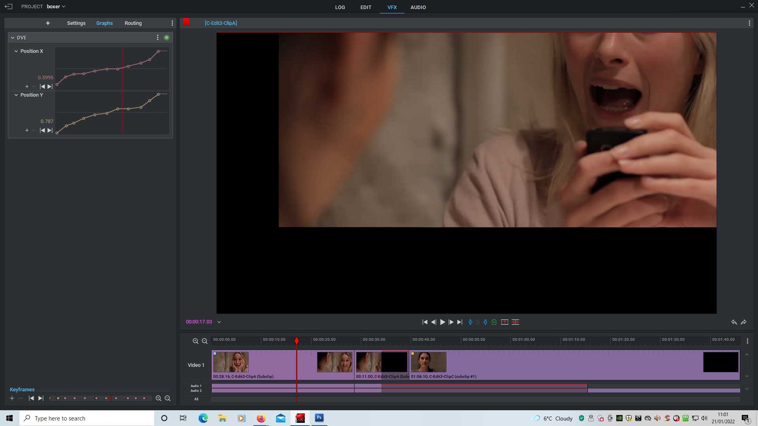Viewport: 758px width, 426px height.
Task: Add keyframe to Position Y graph
Action: tap(27, 130)
